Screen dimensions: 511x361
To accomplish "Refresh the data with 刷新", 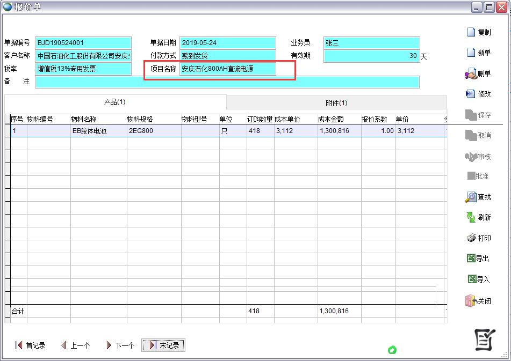I will [x=471, y=217].
